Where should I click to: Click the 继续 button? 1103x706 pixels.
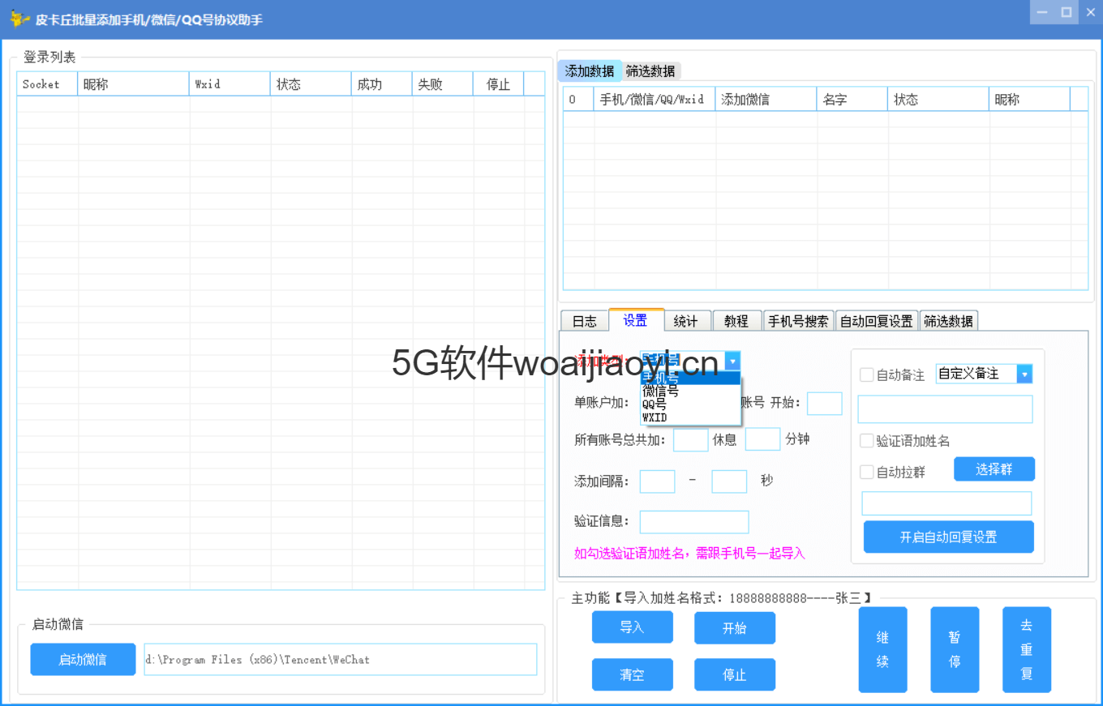click(x=883, y=649)
